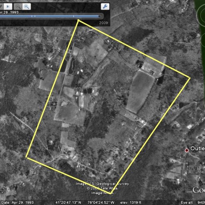Jump to second tick mark on timeline
This screenshot has width=205, height=205.
tap(35, 16)
